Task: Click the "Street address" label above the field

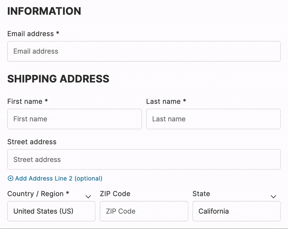Action: click(32, 142)
